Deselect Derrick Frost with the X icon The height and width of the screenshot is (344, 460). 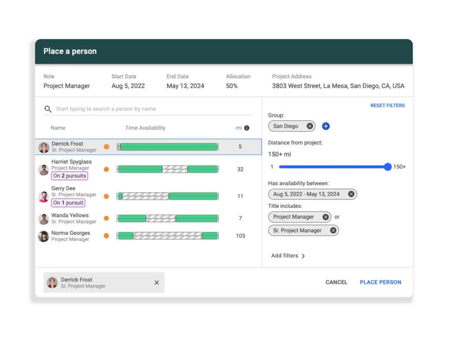[157, 282]
